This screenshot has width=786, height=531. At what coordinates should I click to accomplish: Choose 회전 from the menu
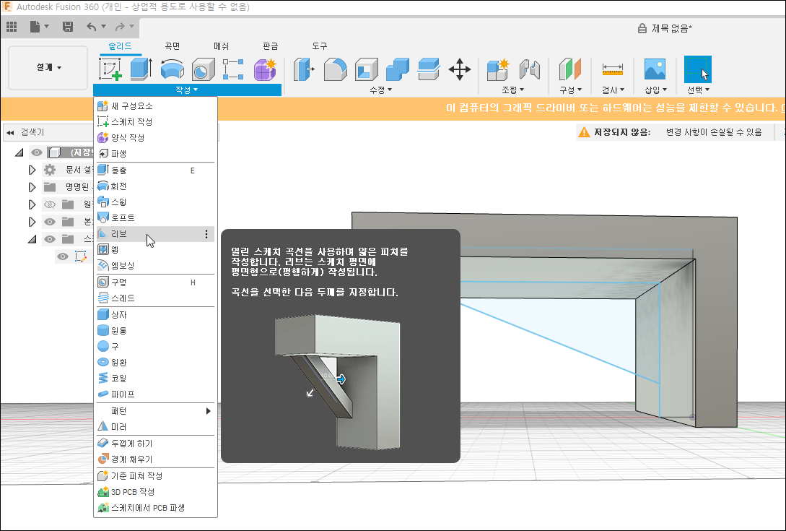click(x=155, y=186)
